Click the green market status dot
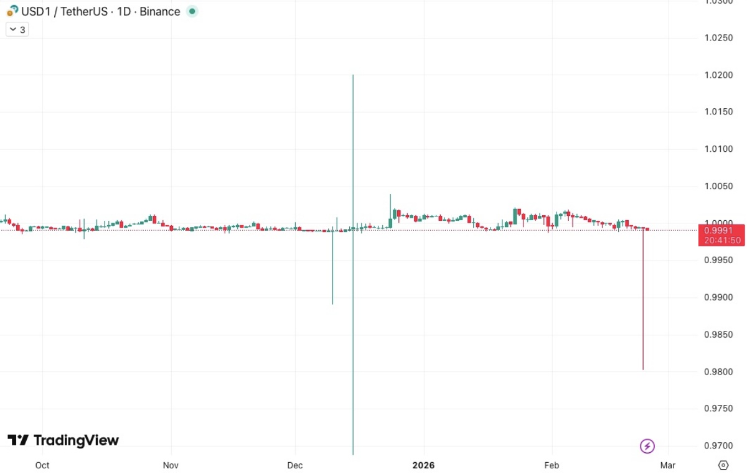This screenshot has width=747, height=474. point(191,11)
